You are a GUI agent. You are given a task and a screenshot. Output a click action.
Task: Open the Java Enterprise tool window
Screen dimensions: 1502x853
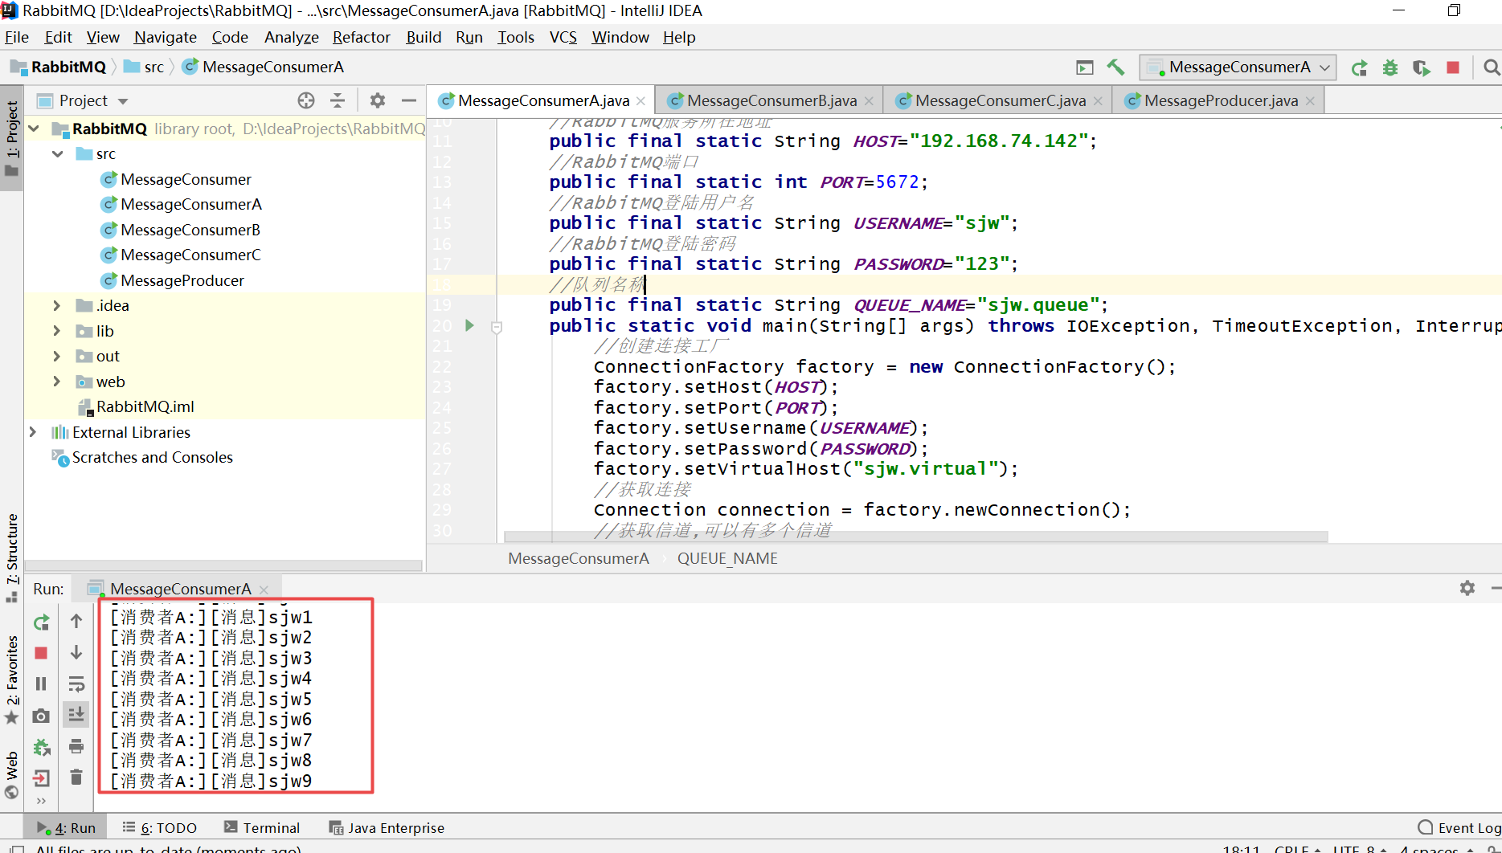pos(387,828)
